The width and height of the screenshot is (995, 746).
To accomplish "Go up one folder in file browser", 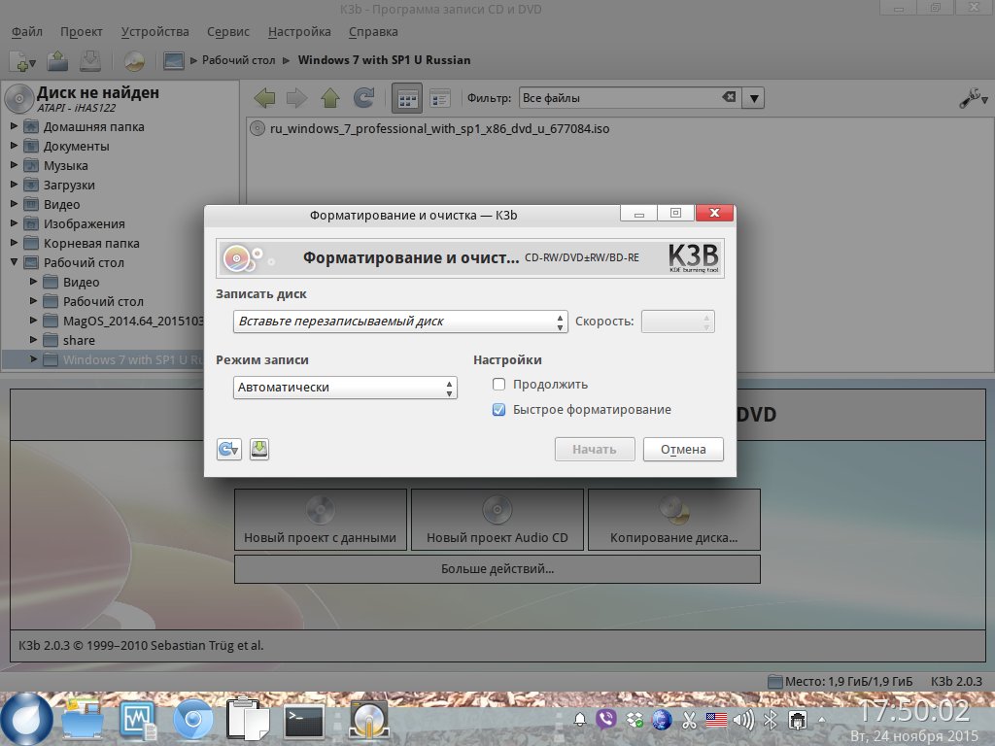I will (x=330, y=98).
